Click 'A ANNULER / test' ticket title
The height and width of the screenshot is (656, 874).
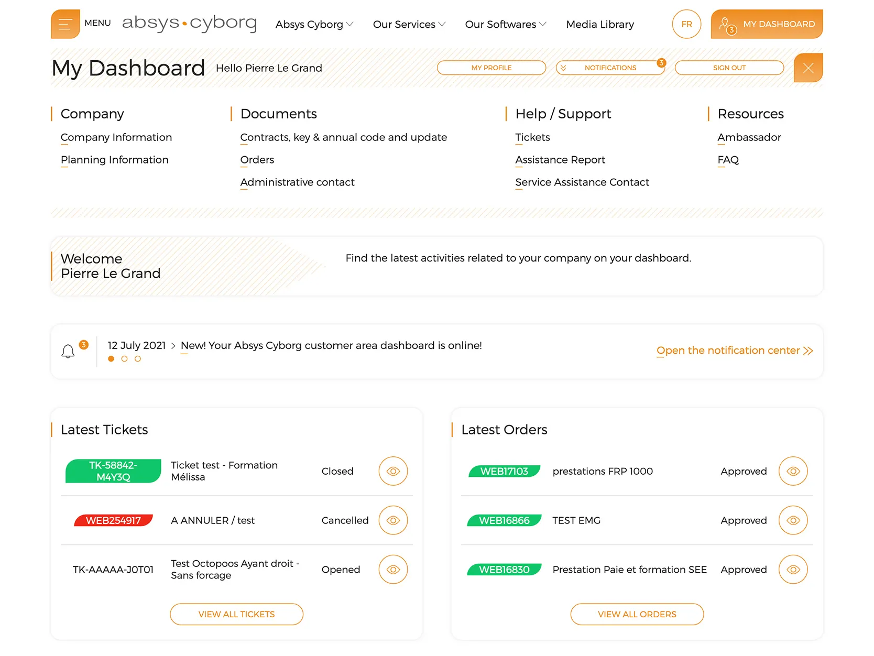[213, 520]
